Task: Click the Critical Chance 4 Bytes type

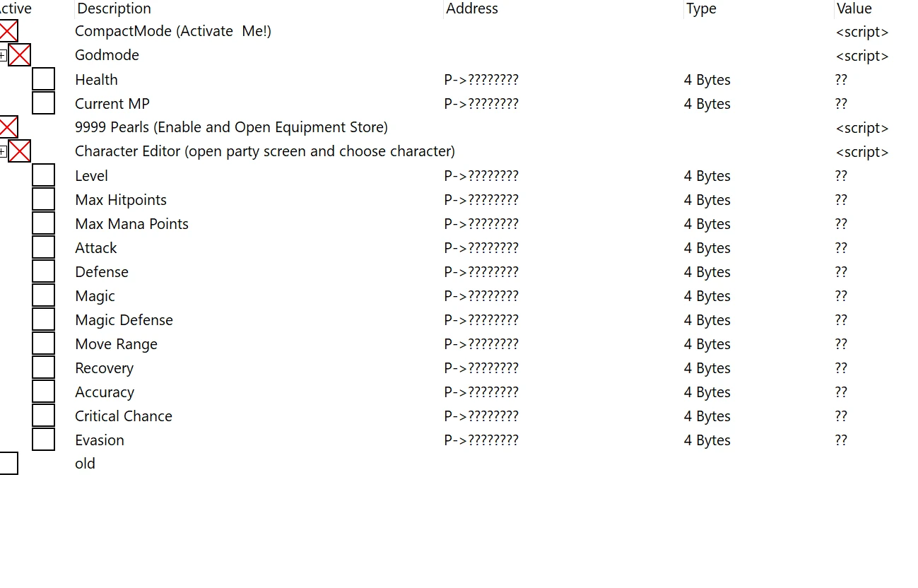Action: tap(707, 416)
